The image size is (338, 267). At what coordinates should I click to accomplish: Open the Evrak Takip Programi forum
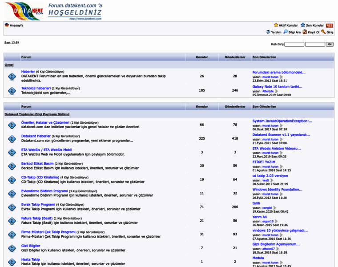pos(38,204)
